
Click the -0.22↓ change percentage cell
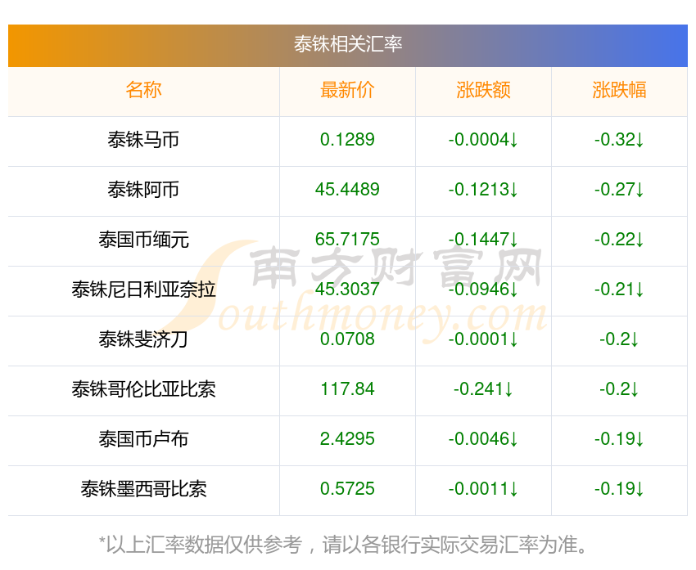coord(619,240)
